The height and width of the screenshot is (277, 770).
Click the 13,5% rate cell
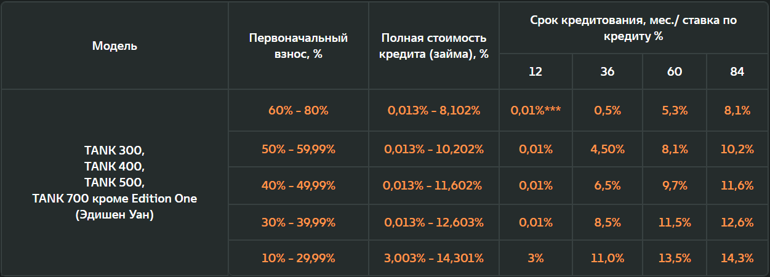click(x=674, y=258)
